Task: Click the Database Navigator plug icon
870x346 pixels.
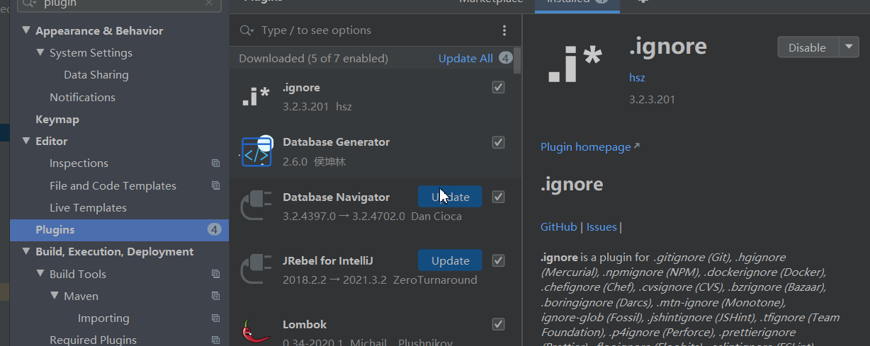Action: pos(256,207)
